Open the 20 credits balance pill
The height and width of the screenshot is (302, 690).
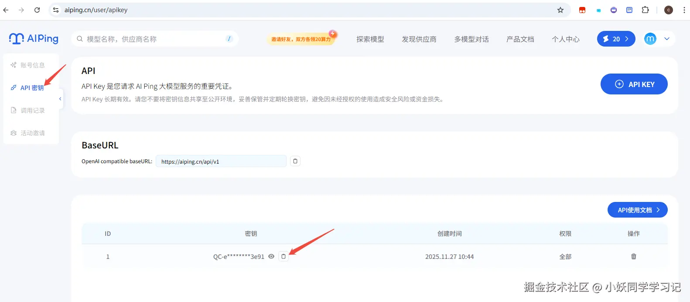(616, 39)
